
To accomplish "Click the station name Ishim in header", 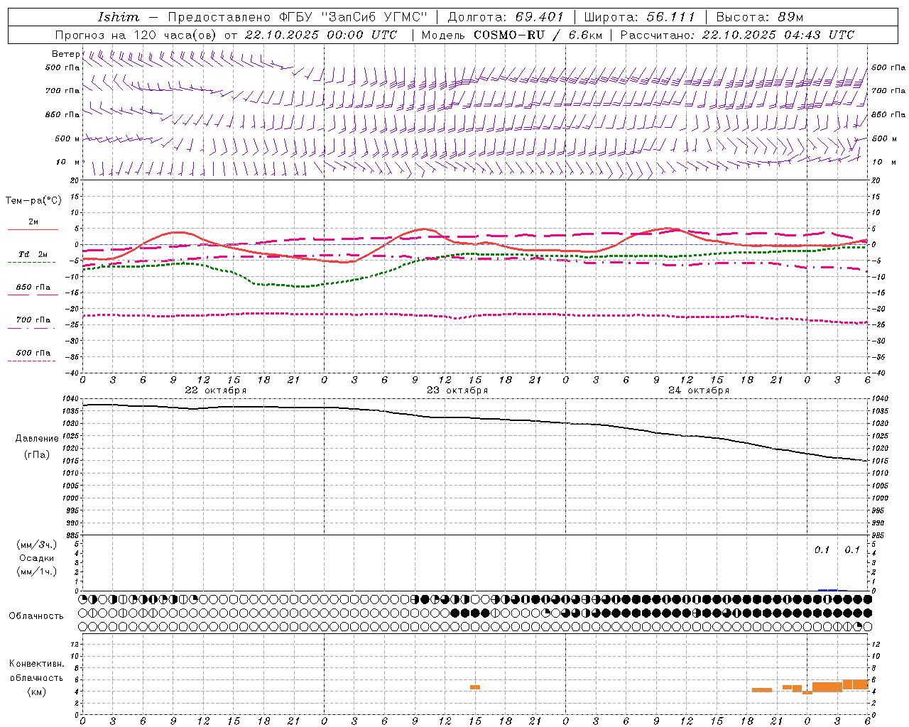I will coord(119,17).
